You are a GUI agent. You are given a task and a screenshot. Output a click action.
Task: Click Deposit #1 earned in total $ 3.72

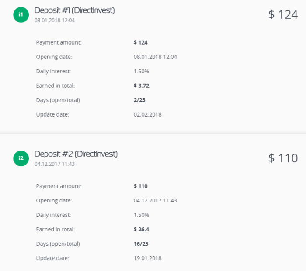(143, 86)
